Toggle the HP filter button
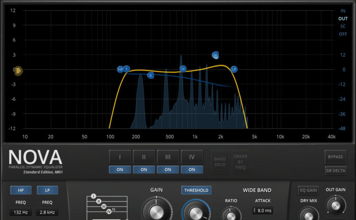The width and height of the screenshot is (356, 220). 21,190
